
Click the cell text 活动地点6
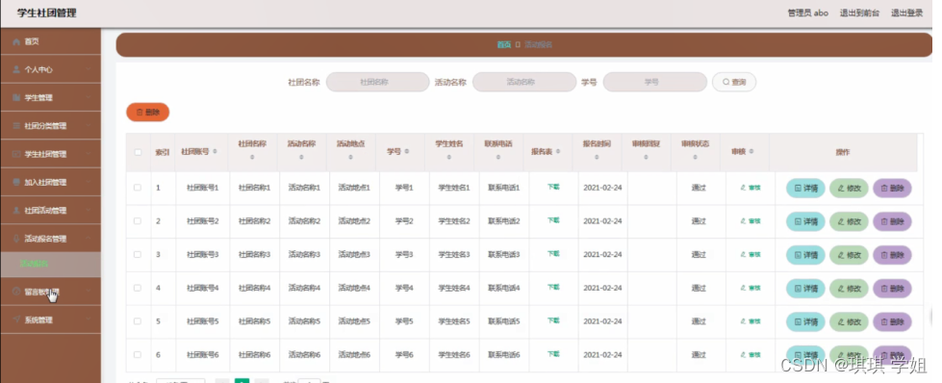[x=354, y=355]
